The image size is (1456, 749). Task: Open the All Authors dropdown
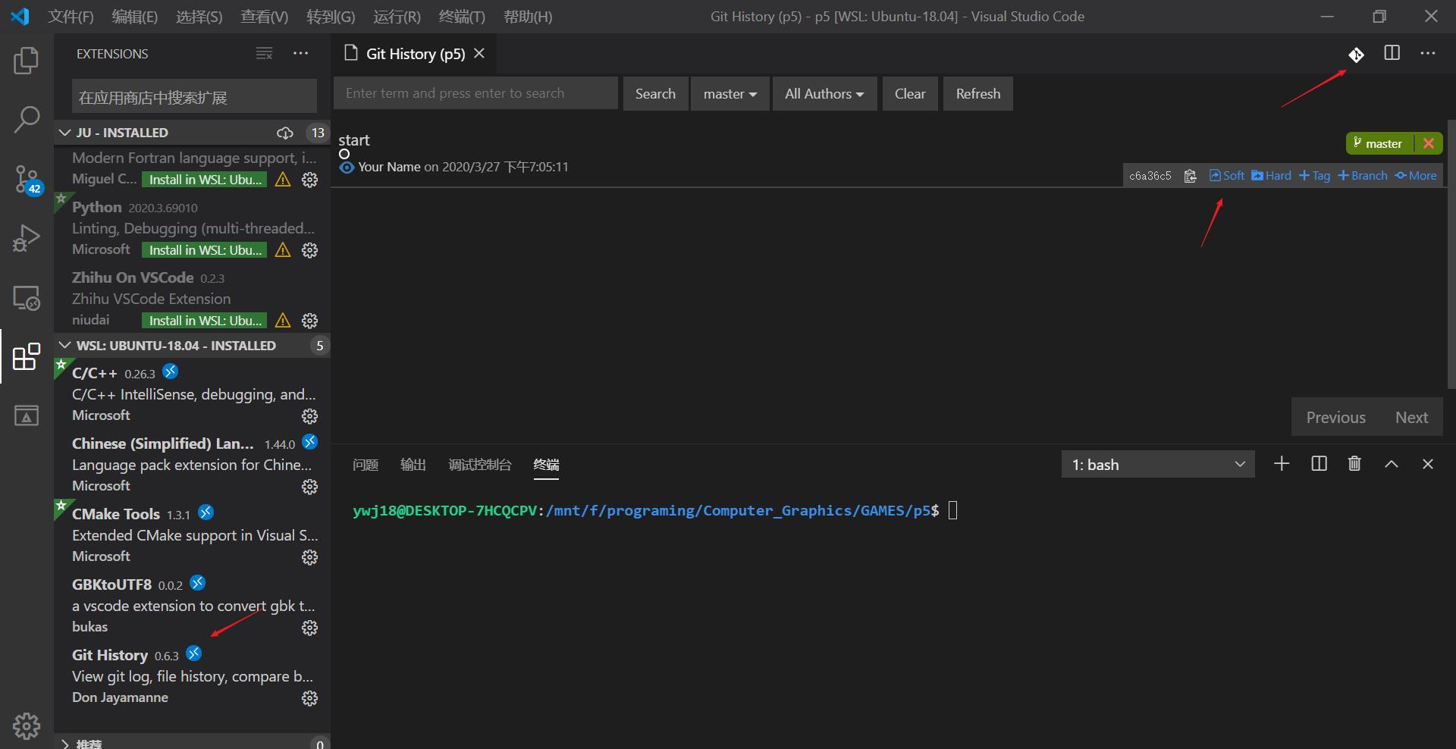[x=825, y=94]
